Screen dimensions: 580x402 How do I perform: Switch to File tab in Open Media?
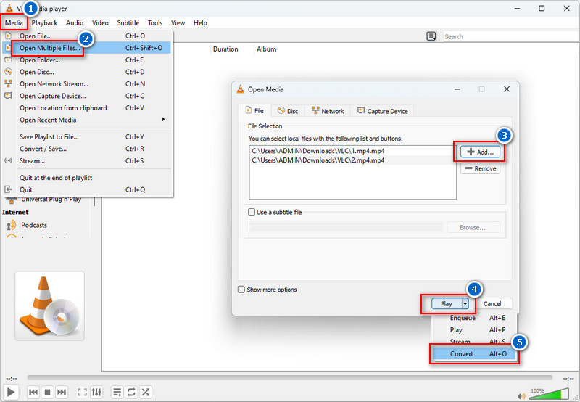click(x=255, y=111)
